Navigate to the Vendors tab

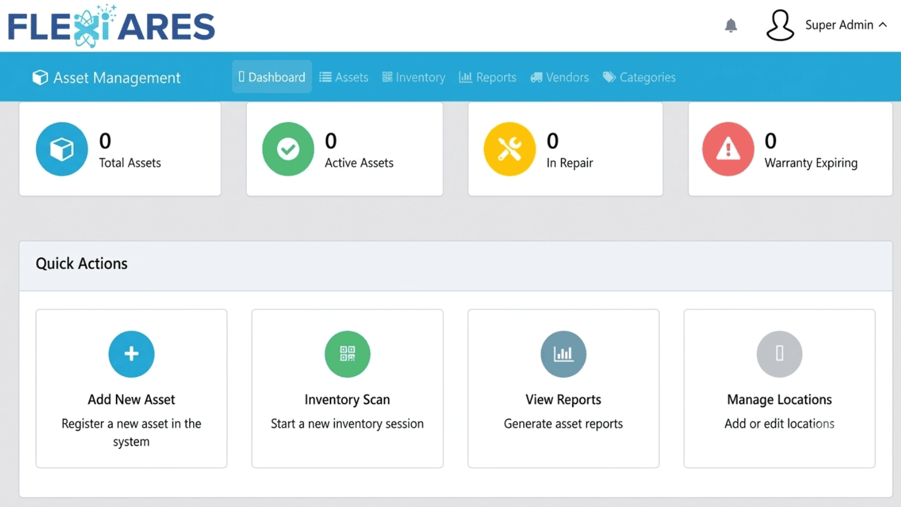click(559, 77)
